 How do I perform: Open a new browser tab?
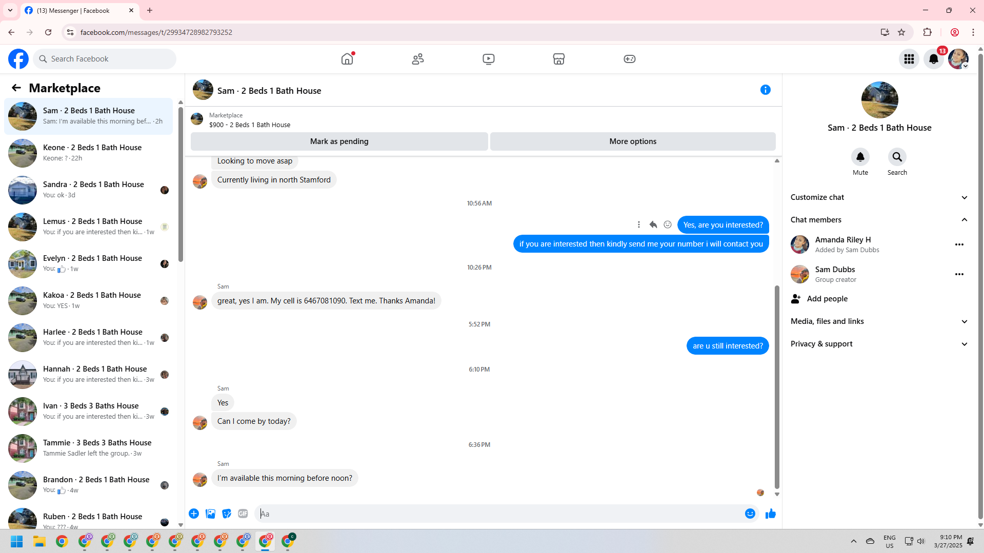150,10
